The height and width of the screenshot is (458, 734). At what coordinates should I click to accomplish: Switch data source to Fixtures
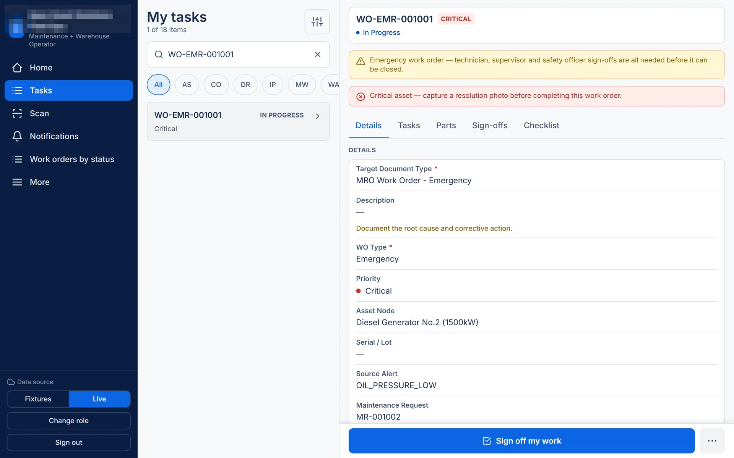38,399
